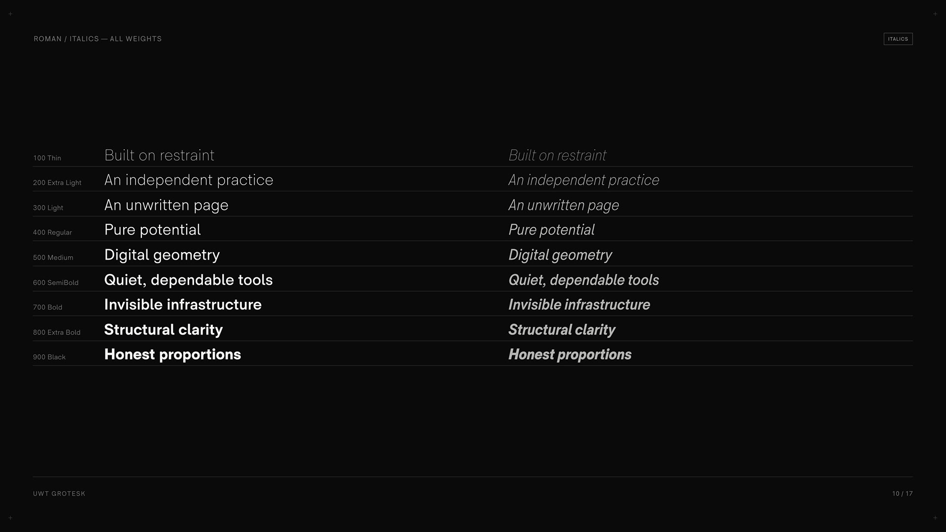
Task: Click the top-left corner plus marker
Action: click(10, 14)
